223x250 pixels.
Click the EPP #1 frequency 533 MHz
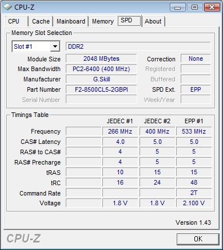pyautogui.click(x=194, y=131)
